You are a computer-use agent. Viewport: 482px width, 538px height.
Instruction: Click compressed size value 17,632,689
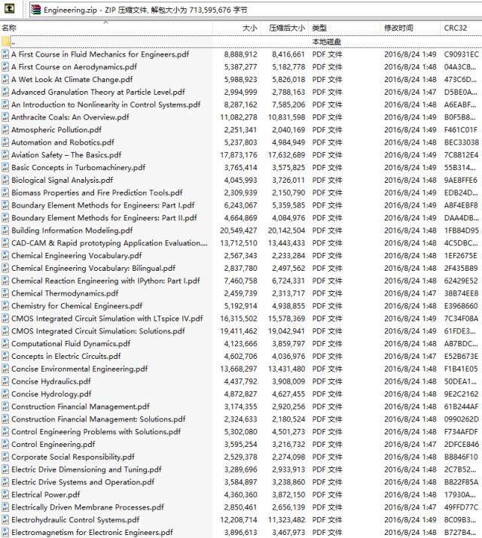coord(286,155)
